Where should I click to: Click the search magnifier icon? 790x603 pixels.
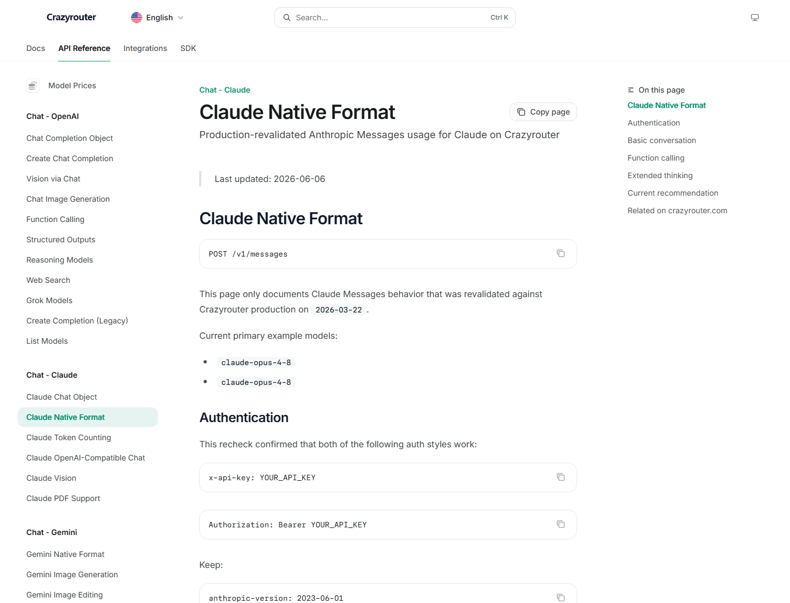(287, 18)
